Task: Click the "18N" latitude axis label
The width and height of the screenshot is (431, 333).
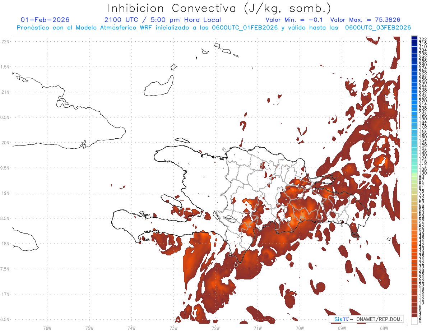Action: [x=5, y=244]
